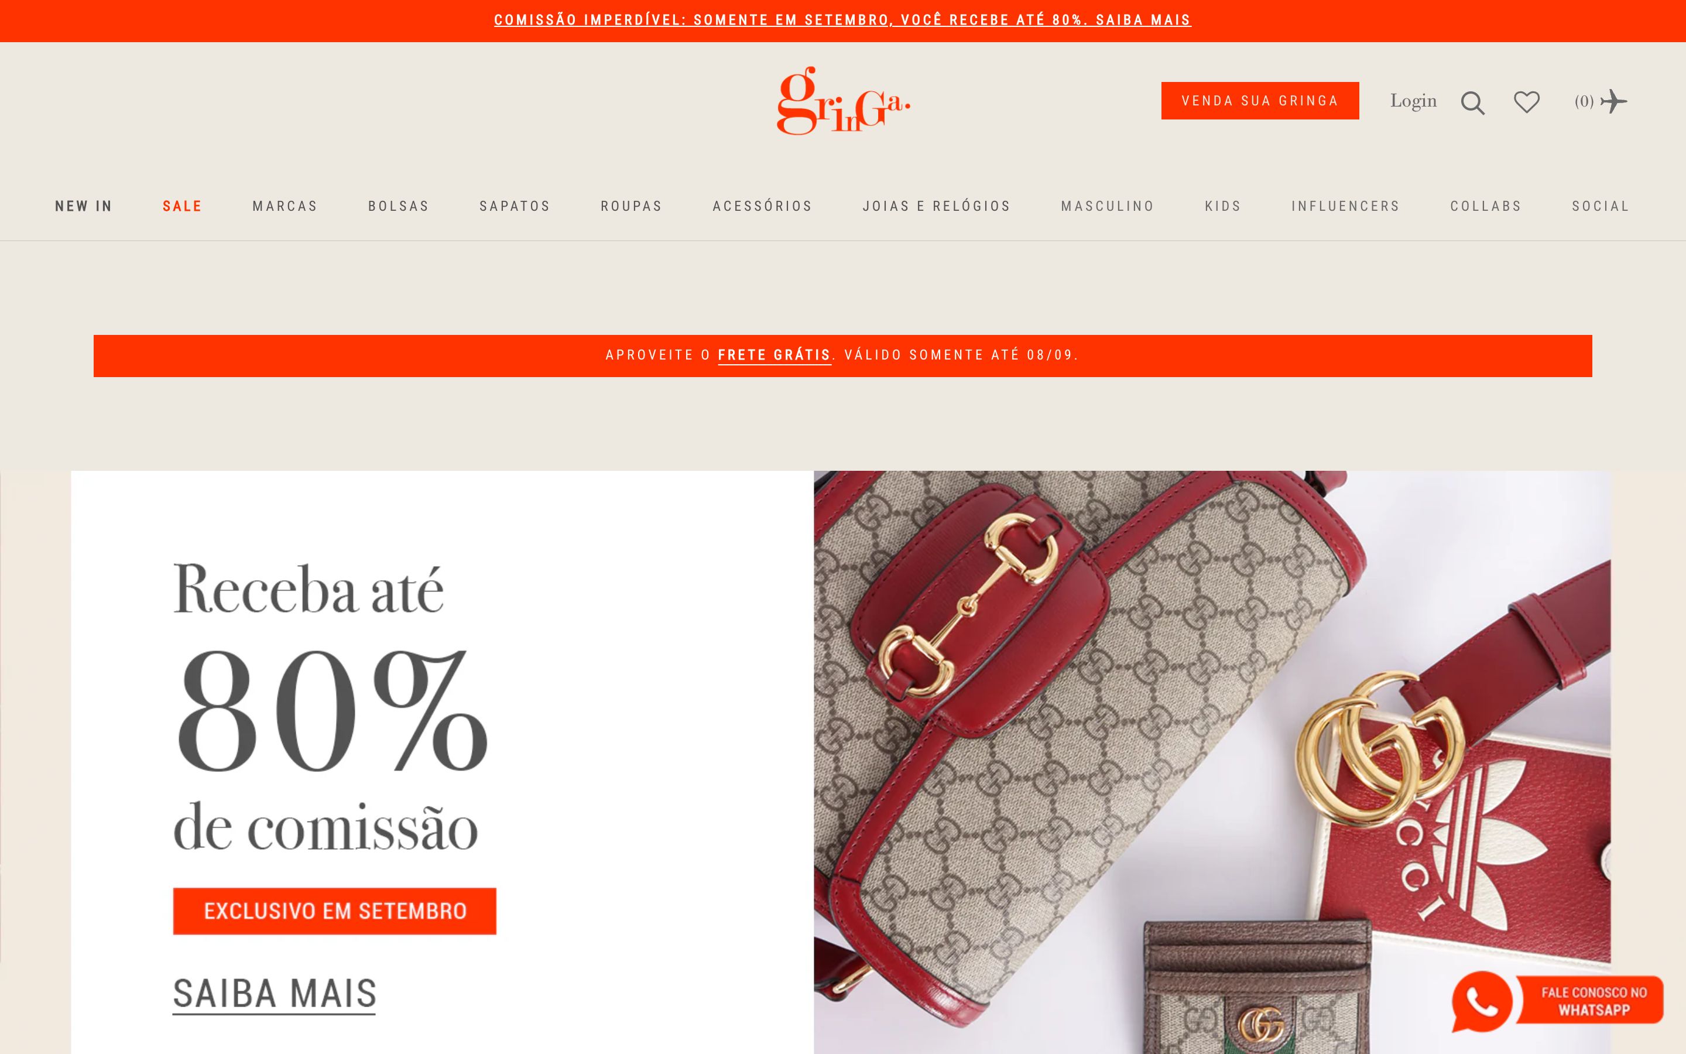Open the INFLUENCERS menu item
Viewport: 1686px width, 1054px height.
[x=1345, y=206]
